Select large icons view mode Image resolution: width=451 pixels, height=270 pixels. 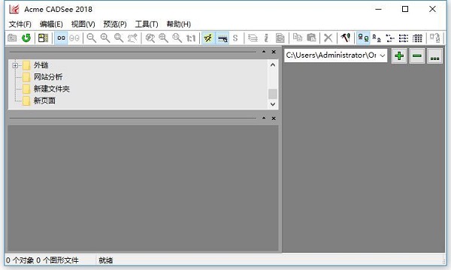tap(363, 37)
